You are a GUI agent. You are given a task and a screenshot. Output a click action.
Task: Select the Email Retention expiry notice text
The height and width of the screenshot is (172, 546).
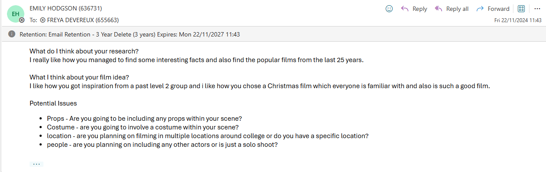(x=130, y=34)
